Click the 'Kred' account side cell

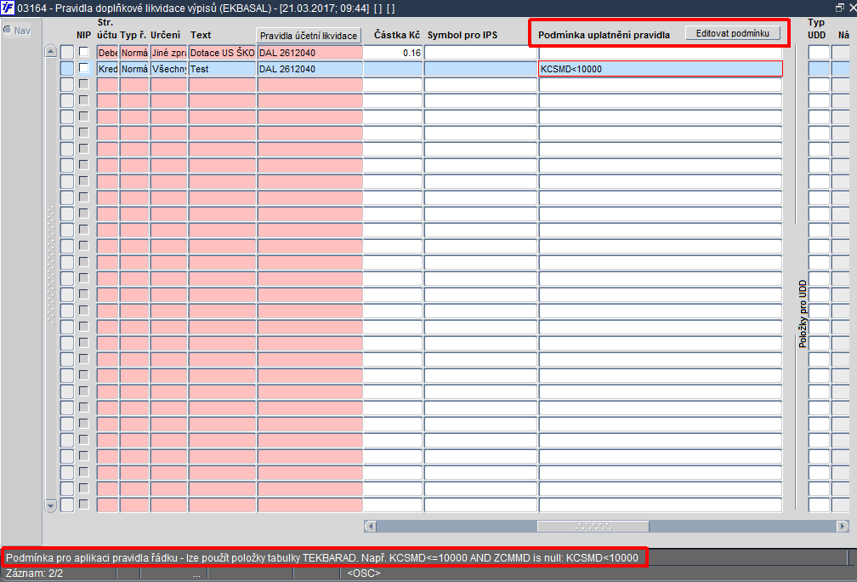(x=108, y=69)
